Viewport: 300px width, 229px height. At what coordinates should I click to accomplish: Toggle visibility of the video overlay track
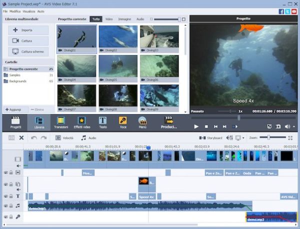(6, 184)
